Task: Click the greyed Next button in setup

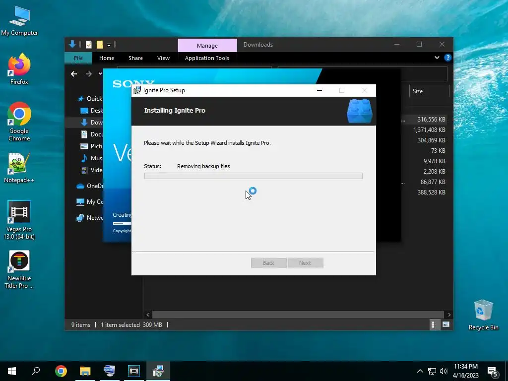Action: tap(305, 263)
